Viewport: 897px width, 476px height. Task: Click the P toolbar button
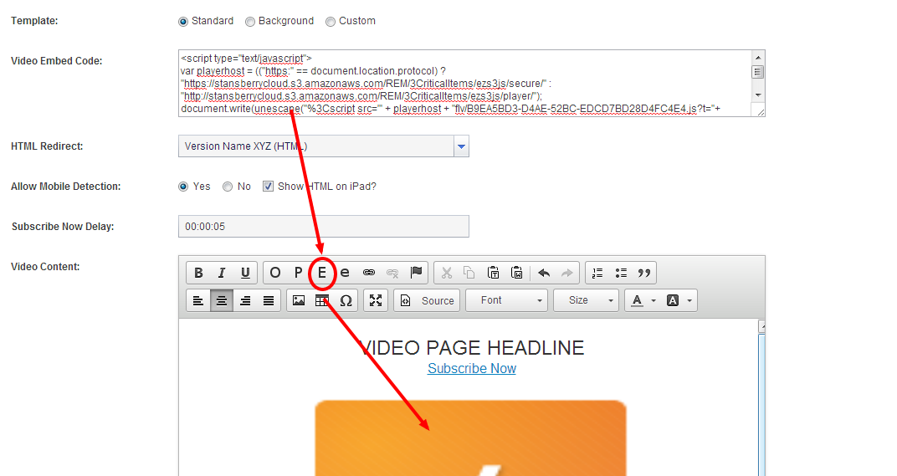tap(299, 273)
